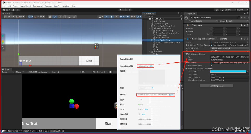Toggle Sparse Spatial Map Controller enabled checkbox
251x134 pixels.
(x=191, y=39)
